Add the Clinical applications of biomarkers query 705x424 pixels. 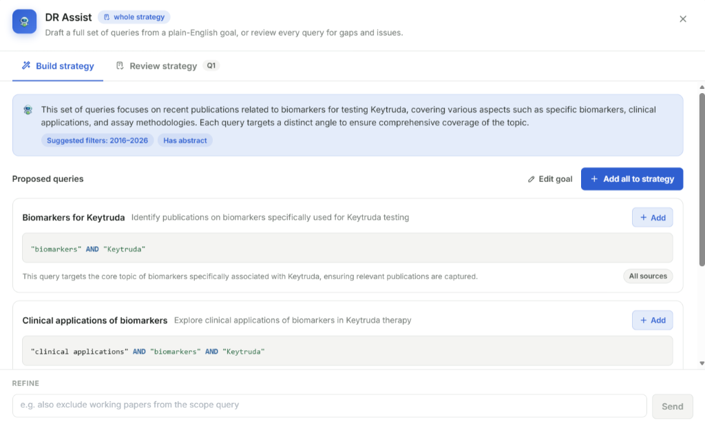click(x=652, y=321)
